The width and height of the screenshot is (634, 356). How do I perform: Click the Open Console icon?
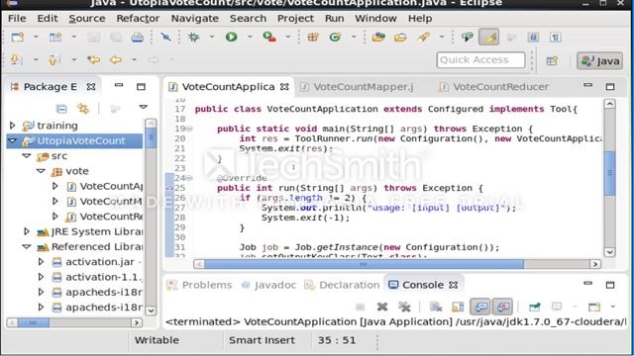(594, 308)
